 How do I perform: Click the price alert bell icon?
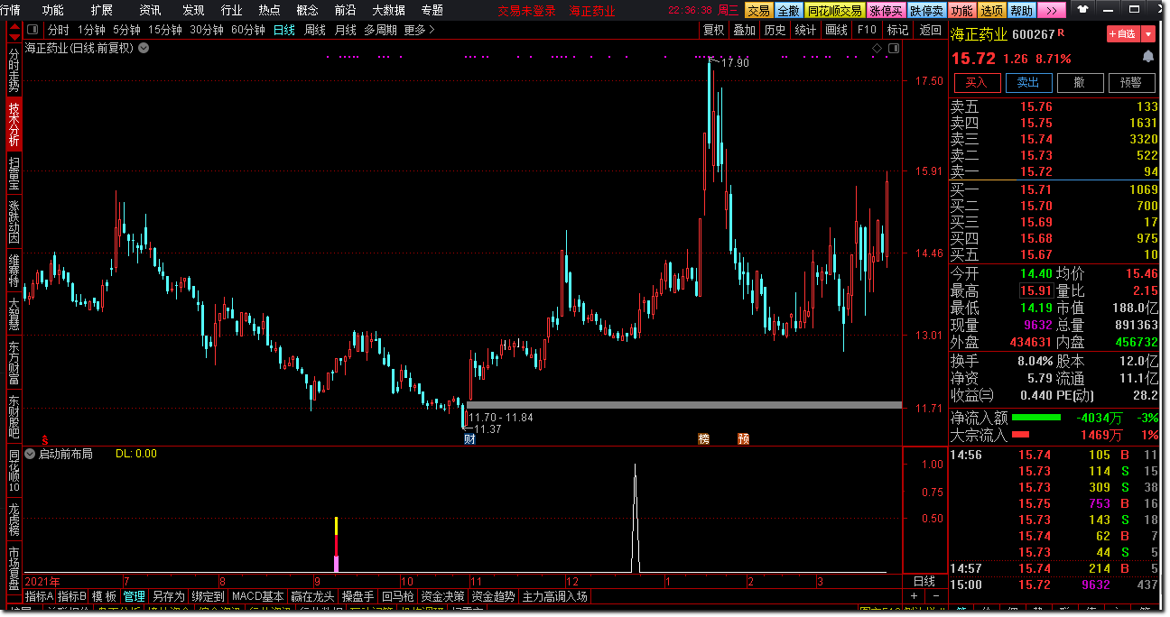pyautogui.click(x=1147, y=56)
